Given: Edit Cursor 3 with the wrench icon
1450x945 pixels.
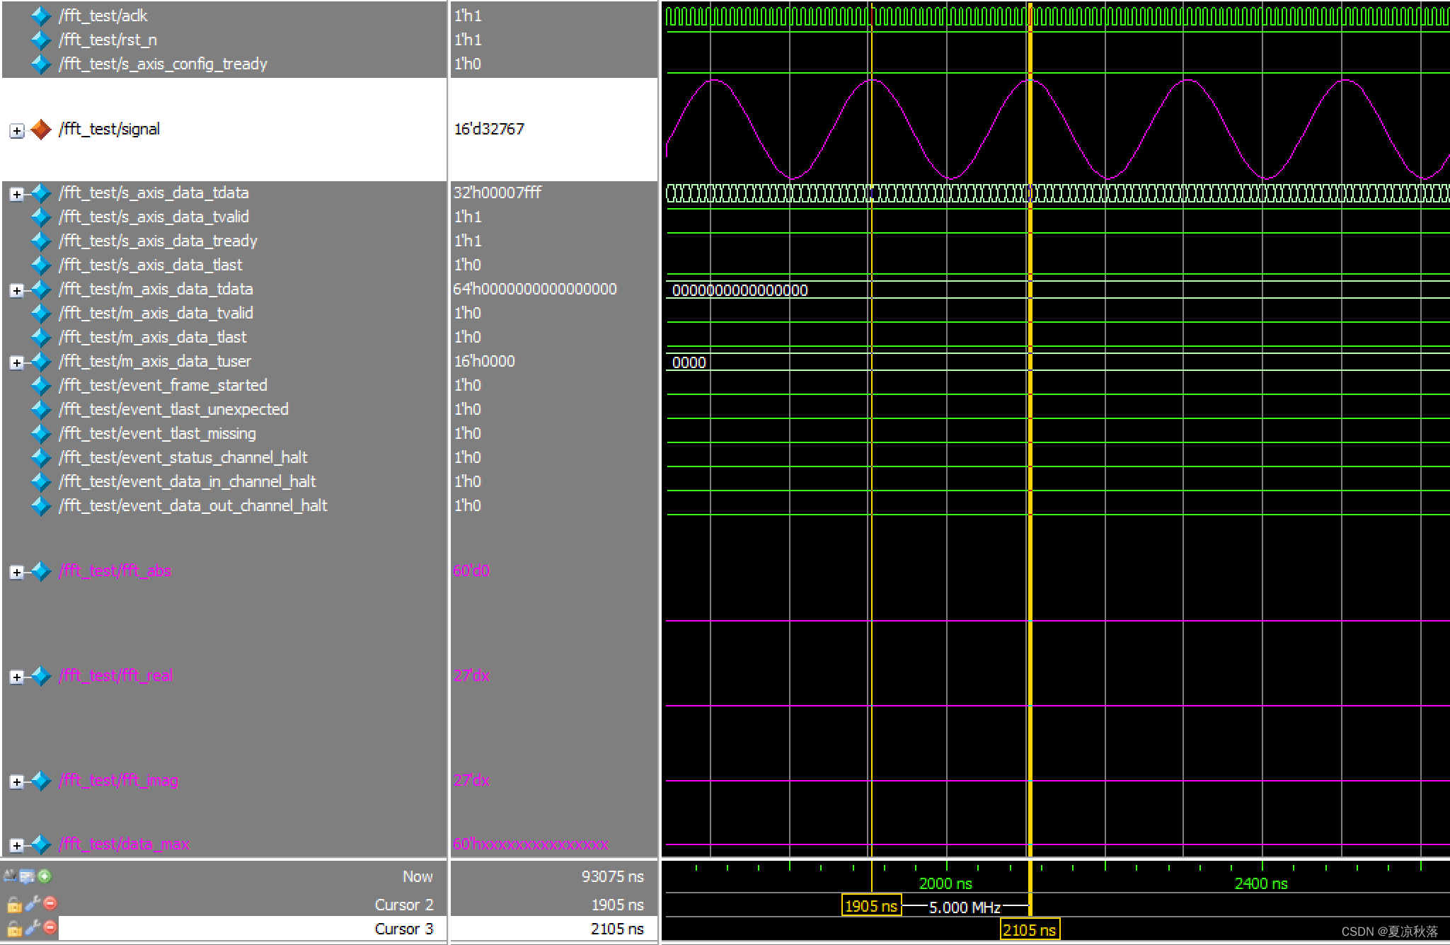Looking at the screenshot, I should [33, 927].
